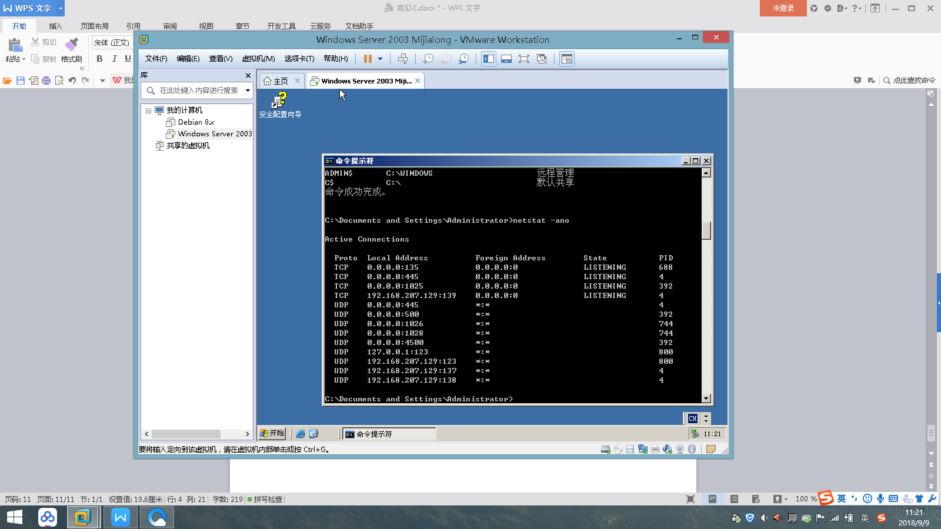The height and width of the screenshot is (529, 941).
Task: Open VMware 编辑(E) menu
Action: pyautogui.click(x=188, y=59)
